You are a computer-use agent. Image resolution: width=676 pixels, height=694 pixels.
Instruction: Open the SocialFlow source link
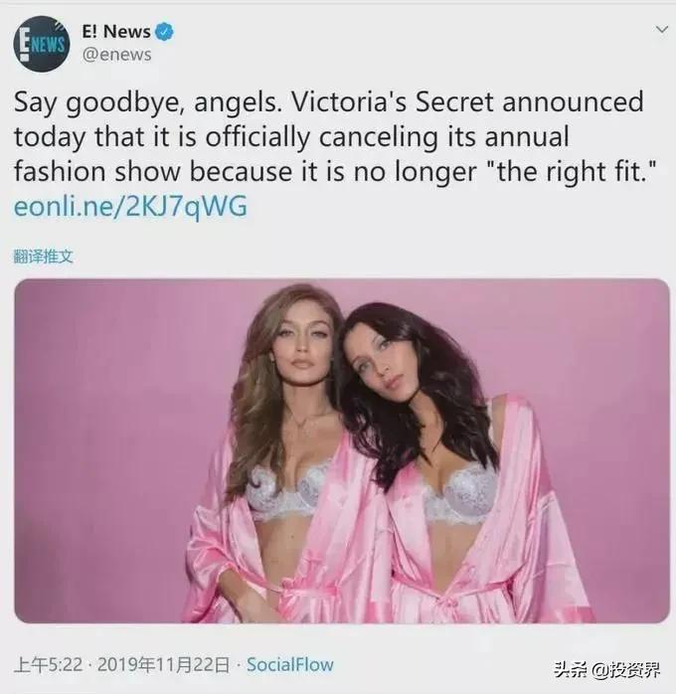289,665
